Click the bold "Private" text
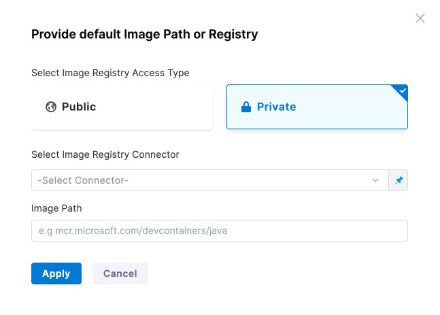The height and width of the screenshot is (315, 440). pyautogui.click(x=276, y=107)
